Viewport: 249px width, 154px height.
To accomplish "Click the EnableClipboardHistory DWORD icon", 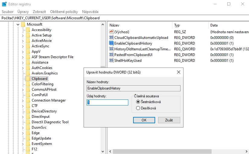I will click(x=111, y=43).
